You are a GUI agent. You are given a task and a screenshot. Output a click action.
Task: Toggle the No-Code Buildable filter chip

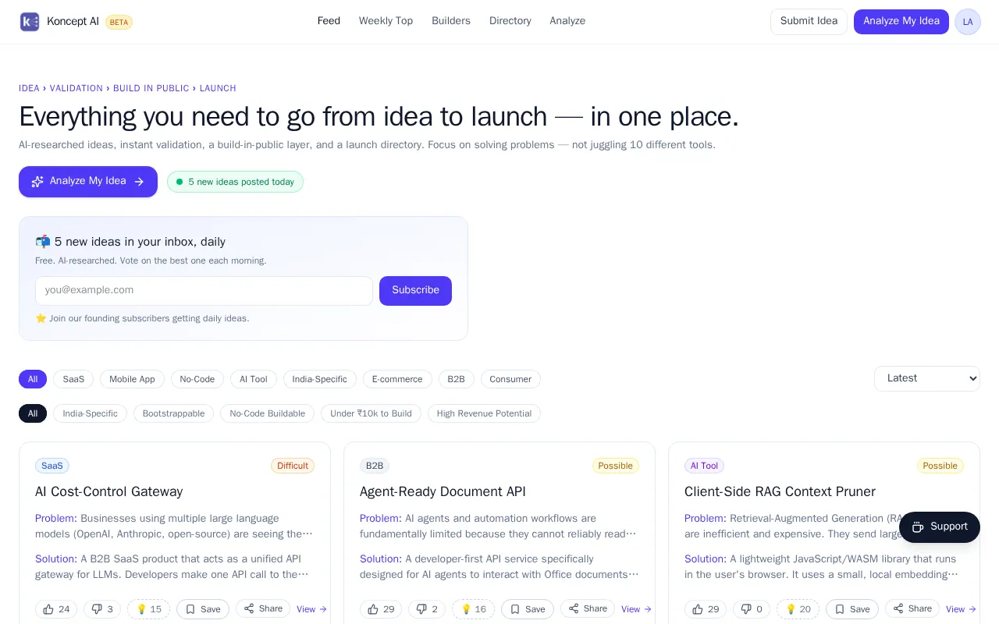[268, 413]
